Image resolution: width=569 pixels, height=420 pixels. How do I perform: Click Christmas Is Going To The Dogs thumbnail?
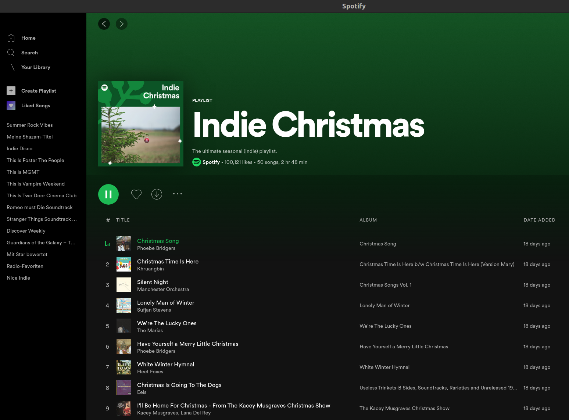click(124, 388)
